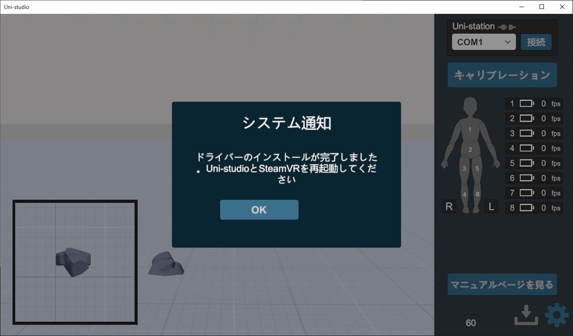Click tracker 8 battery icon
The image size is (573, 336).
527,208
